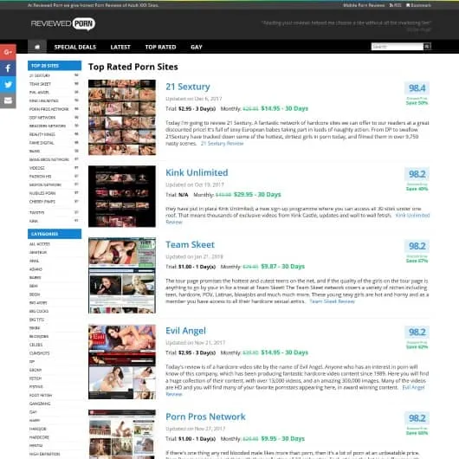The height and width of the screenshot is (459, 459).
Task: Select the 'Amateur' category
Action: pyautogui.click(x=38, y=252)
